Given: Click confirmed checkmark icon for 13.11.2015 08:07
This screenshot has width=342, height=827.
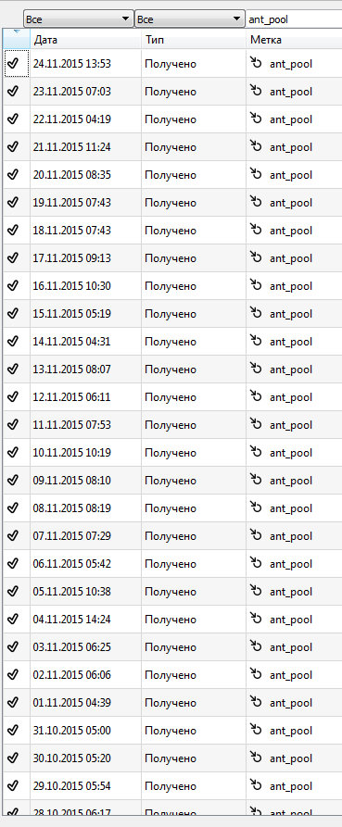Looking at the screenshot, I should (13, 370).
